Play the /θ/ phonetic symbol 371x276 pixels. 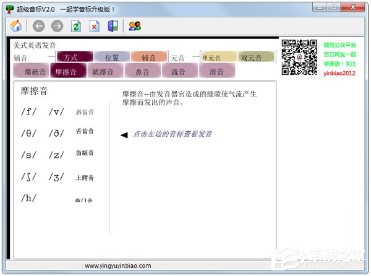(28, 133)
